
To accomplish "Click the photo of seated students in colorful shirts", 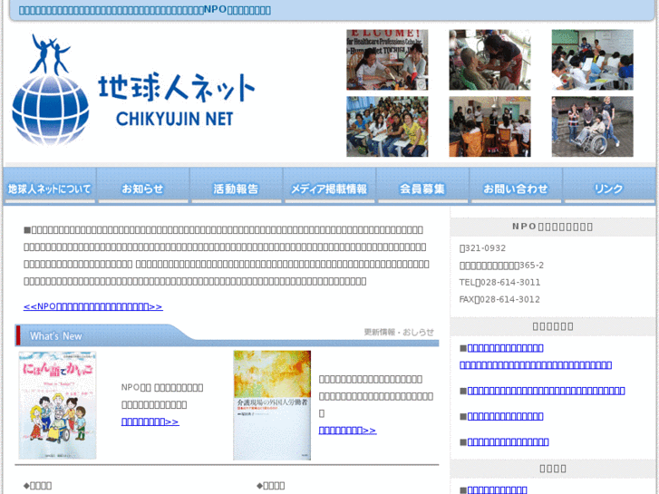I will (x=387, y=127).
